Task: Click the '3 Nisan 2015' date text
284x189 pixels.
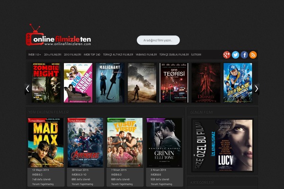Action: pyautogui.click(x=158, y=170)
